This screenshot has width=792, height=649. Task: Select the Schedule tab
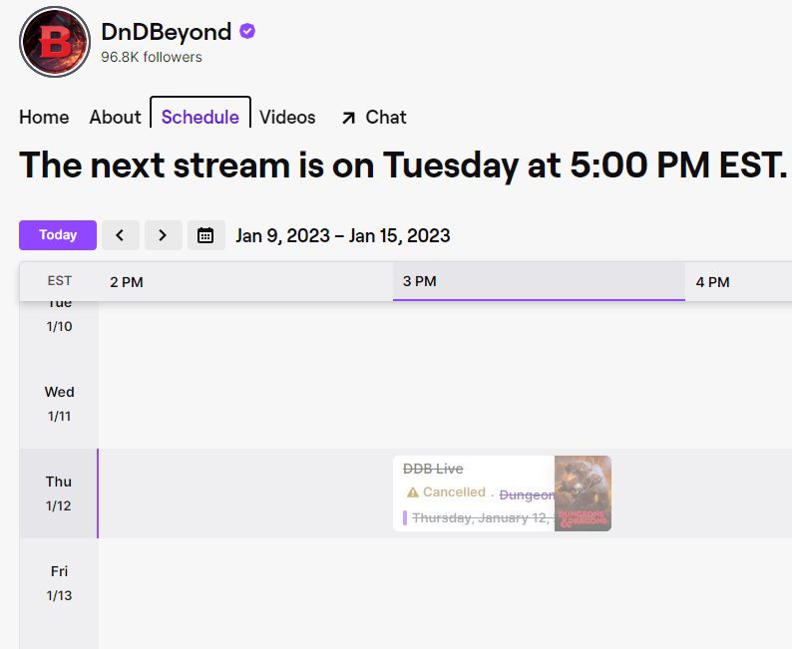click(200, 118)
